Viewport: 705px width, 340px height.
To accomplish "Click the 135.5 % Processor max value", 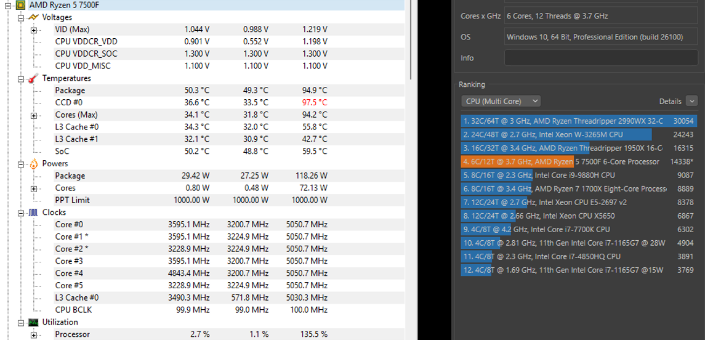I will click(x=313, y=334).
